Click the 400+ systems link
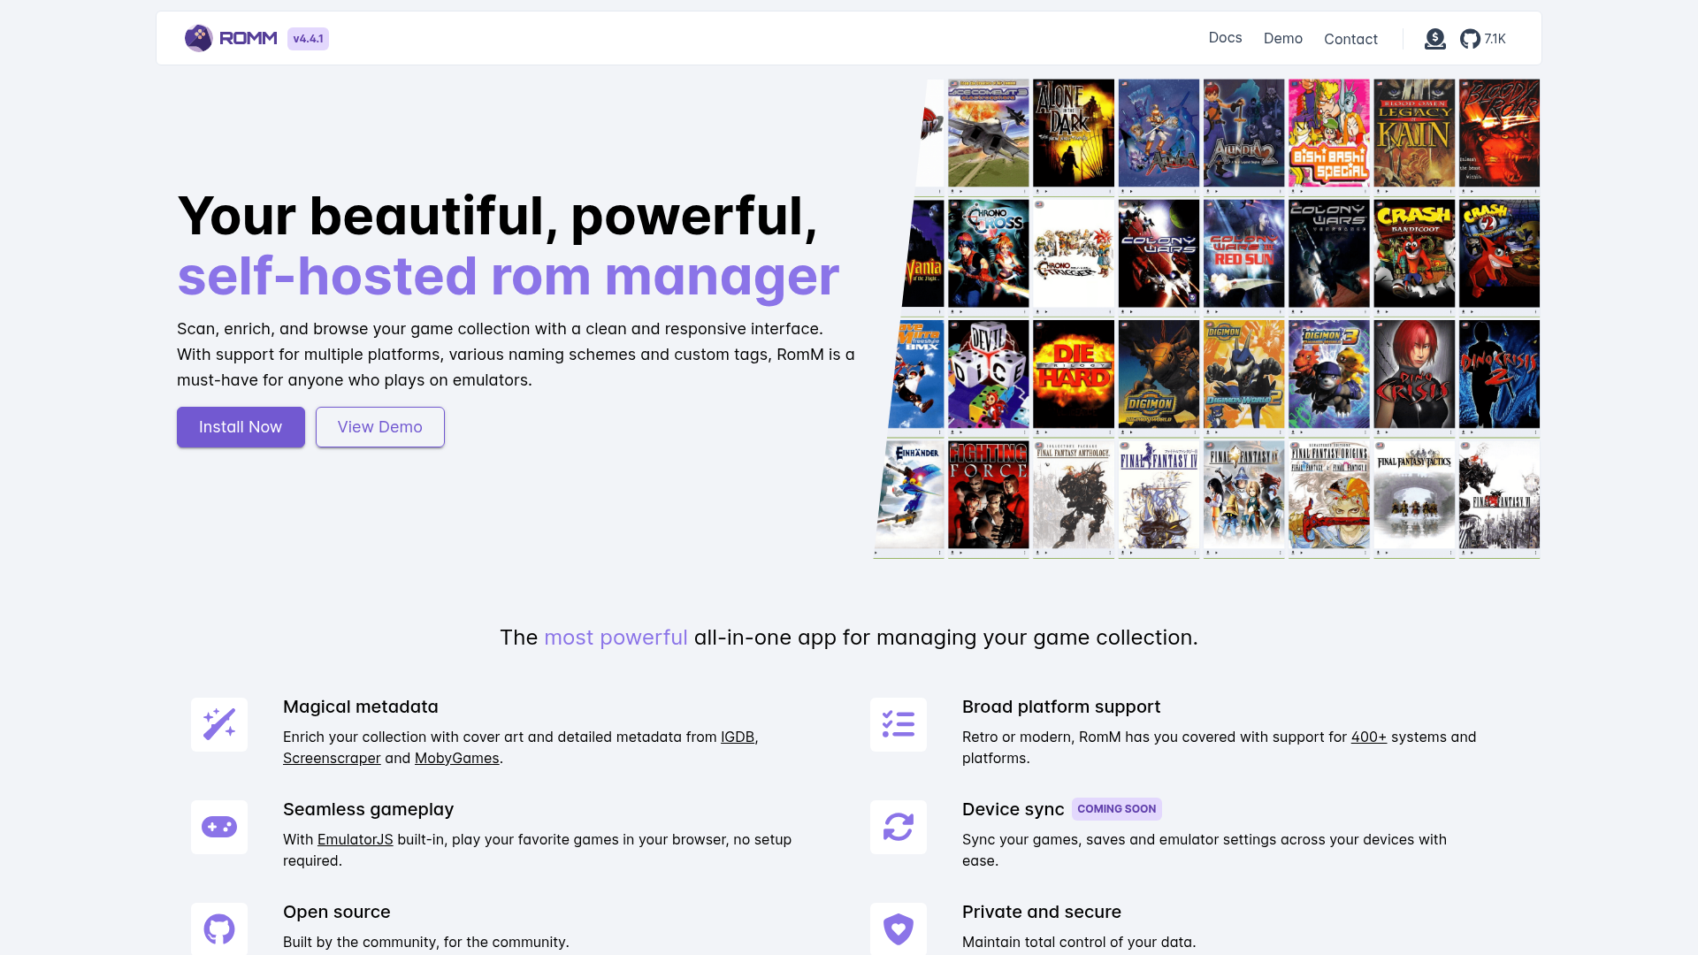The width and height of the screenshot is (1698, 955). click(x=1368, y=737)
